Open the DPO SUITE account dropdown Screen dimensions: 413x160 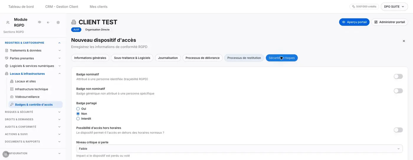[x=394, y=6]
